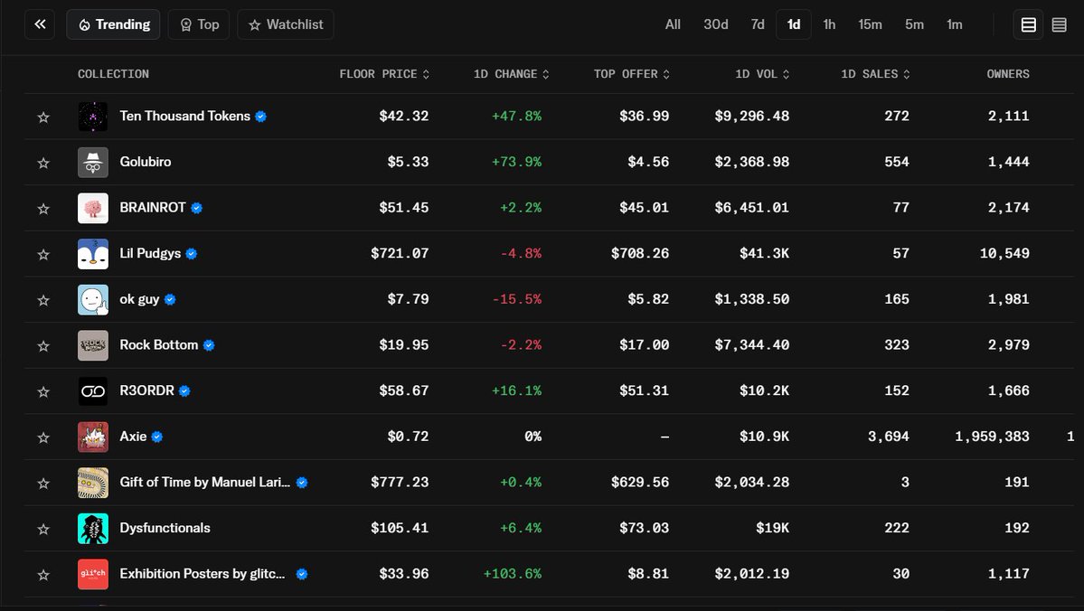Click the glitch Exhibition Posters logo
1084x611 pixels.
(x=92, y=574)
